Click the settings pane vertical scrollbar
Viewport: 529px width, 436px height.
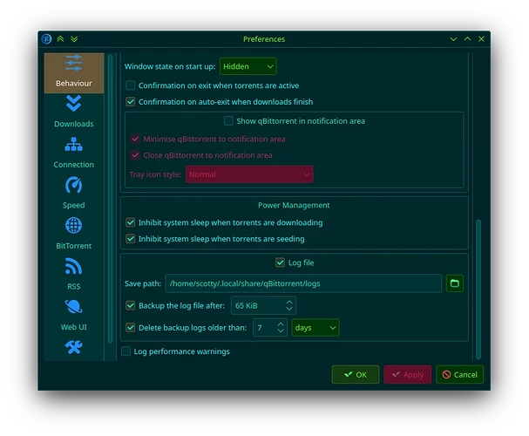coord(478,290)
